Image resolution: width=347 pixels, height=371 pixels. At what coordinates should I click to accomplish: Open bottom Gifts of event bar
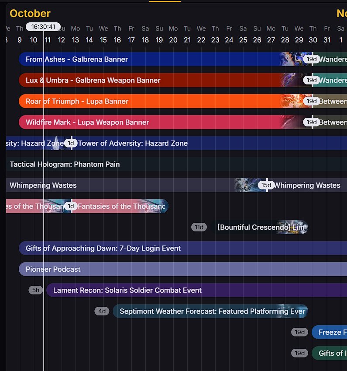pyautogui.click(x=330, y=353)
